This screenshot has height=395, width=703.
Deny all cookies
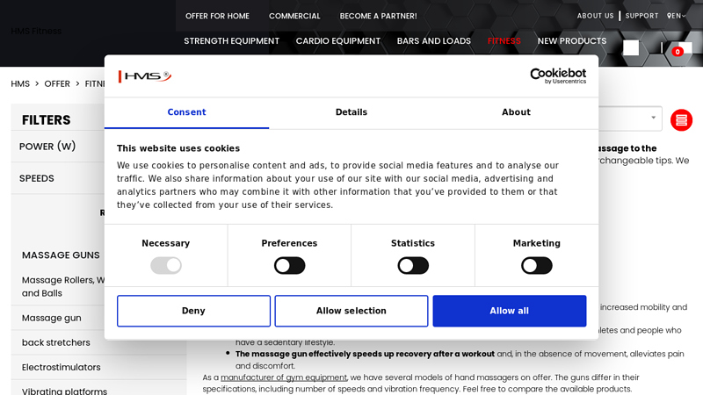click(x=193, y=311)
